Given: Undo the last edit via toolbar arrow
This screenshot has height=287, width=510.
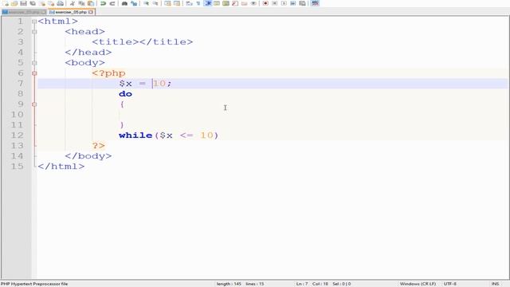Looking at the screenshot, I should click(103, 3).
